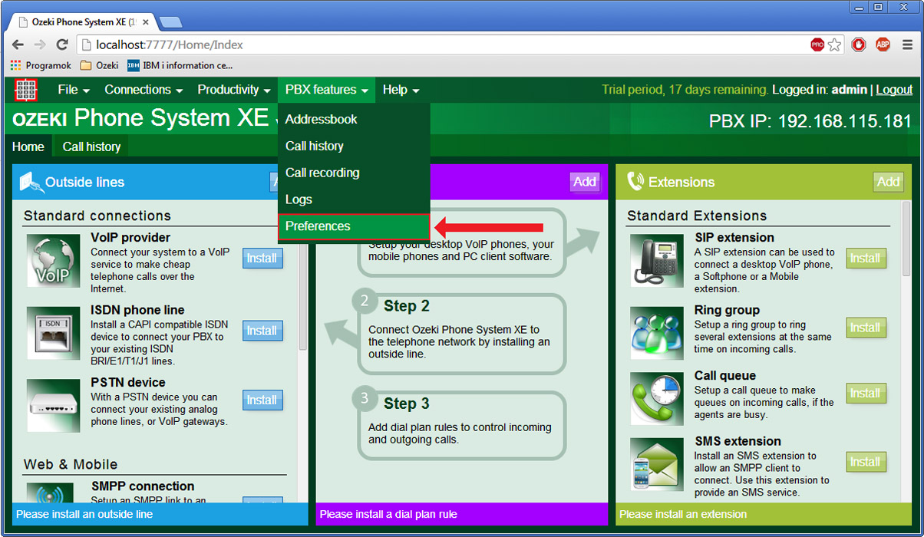Click the red stop-hand extension icon

[x=858, y=45]
